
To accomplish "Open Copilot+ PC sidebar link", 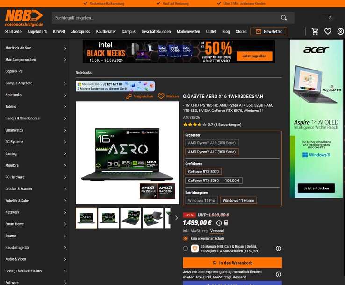I will (14, 71).
